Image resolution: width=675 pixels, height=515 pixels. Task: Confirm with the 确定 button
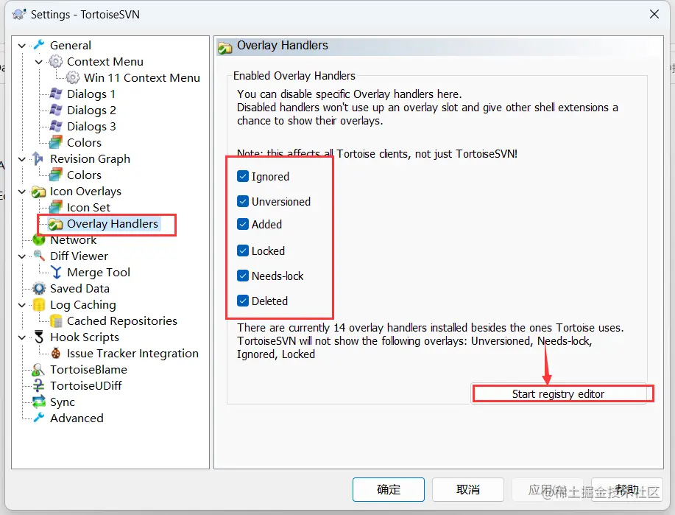389,489
